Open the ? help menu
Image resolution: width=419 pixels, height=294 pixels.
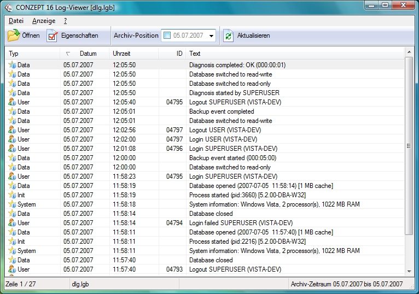coord(65,21)
